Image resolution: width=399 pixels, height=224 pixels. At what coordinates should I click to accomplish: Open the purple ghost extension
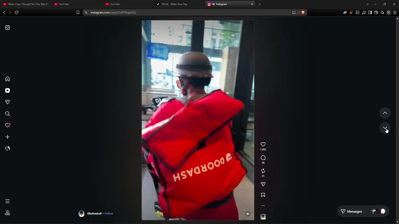345,12
